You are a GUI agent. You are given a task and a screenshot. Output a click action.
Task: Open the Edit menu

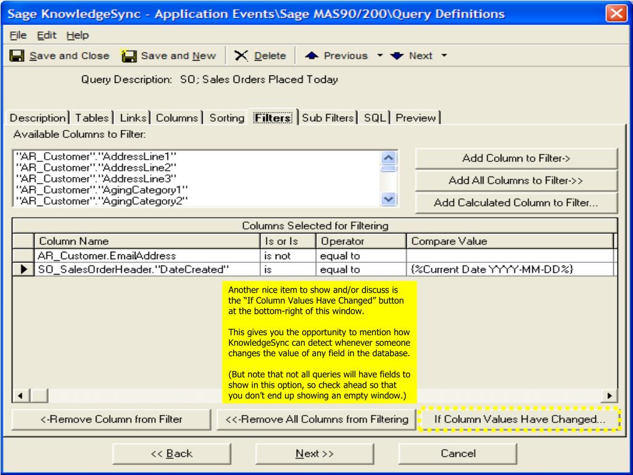[x=46, y=35]
